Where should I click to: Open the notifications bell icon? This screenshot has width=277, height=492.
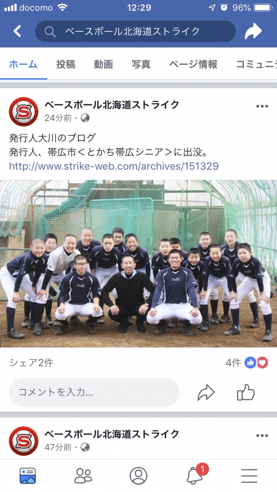(x=195, y=476)
